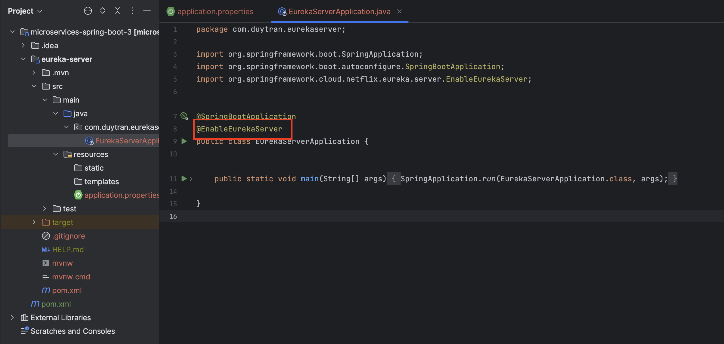Click the run gutter icon on line 9

click(x=184, y=141)
